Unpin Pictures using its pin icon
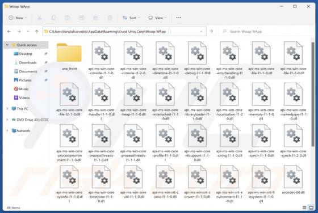The height and width of the screenshot is (213, 318). point(46,80)
